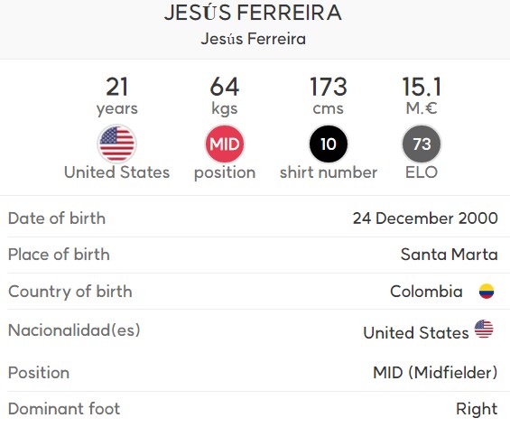Click the Dominant foot Right value
The image size is (510, 427).
tap(477, 409)
